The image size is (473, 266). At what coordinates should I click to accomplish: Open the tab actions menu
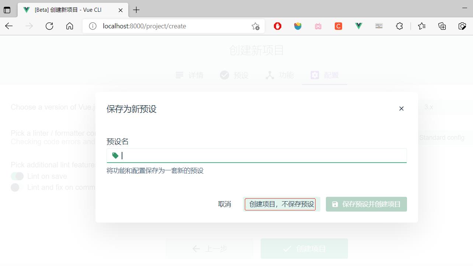pyautogui.click(x=7, y=10)
